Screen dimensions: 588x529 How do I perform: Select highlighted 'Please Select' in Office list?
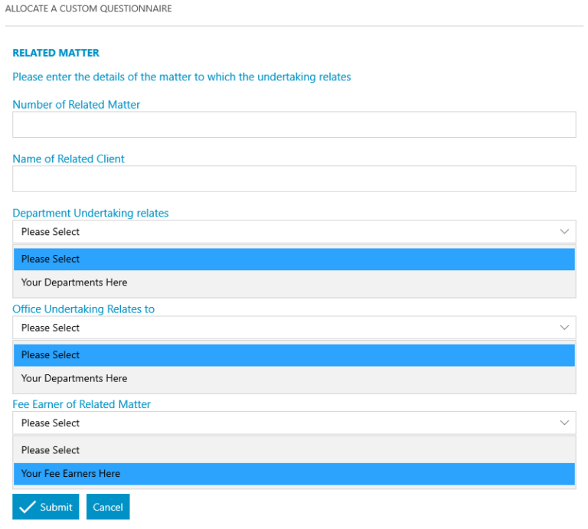click(293, 354)
